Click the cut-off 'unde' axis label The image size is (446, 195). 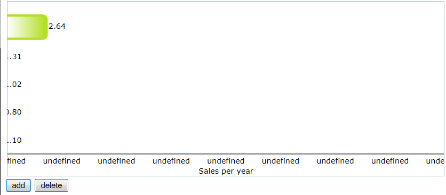(434, 161)
